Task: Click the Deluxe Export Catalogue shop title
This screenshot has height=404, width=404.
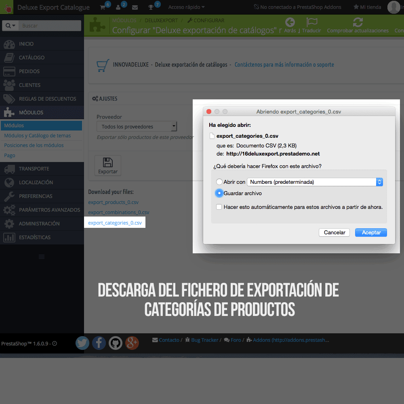Action: point(54,7)
